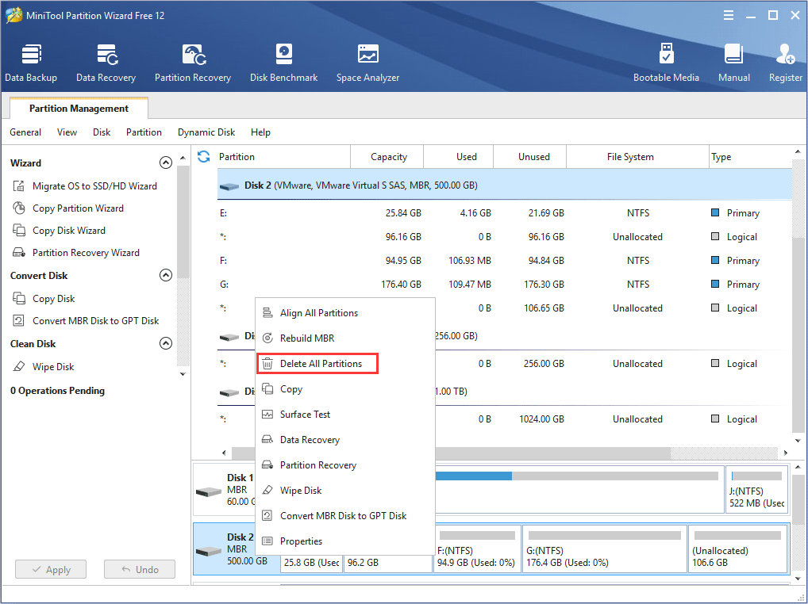Open Properties from context menu
The height and width of the screenshot is (604, 808).
pos(345,541)
